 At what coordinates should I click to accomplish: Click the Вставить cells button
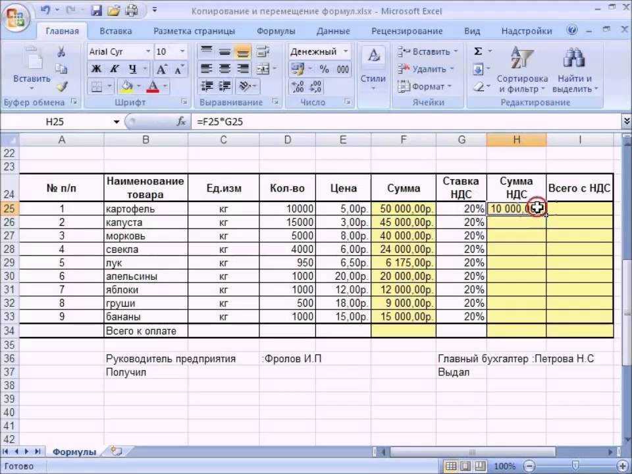point(428,51)
